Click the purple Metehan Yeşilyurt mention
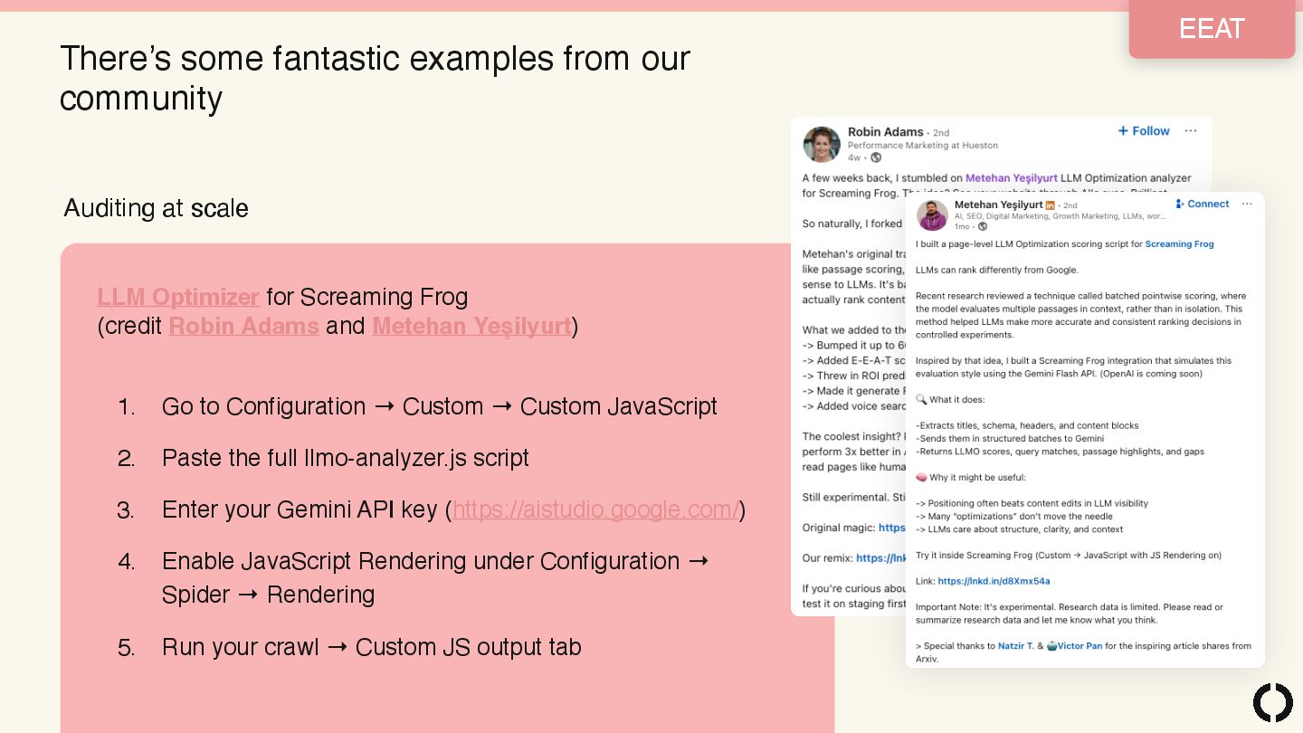This screenshot has height=733, width=1303. point(1011,178)
